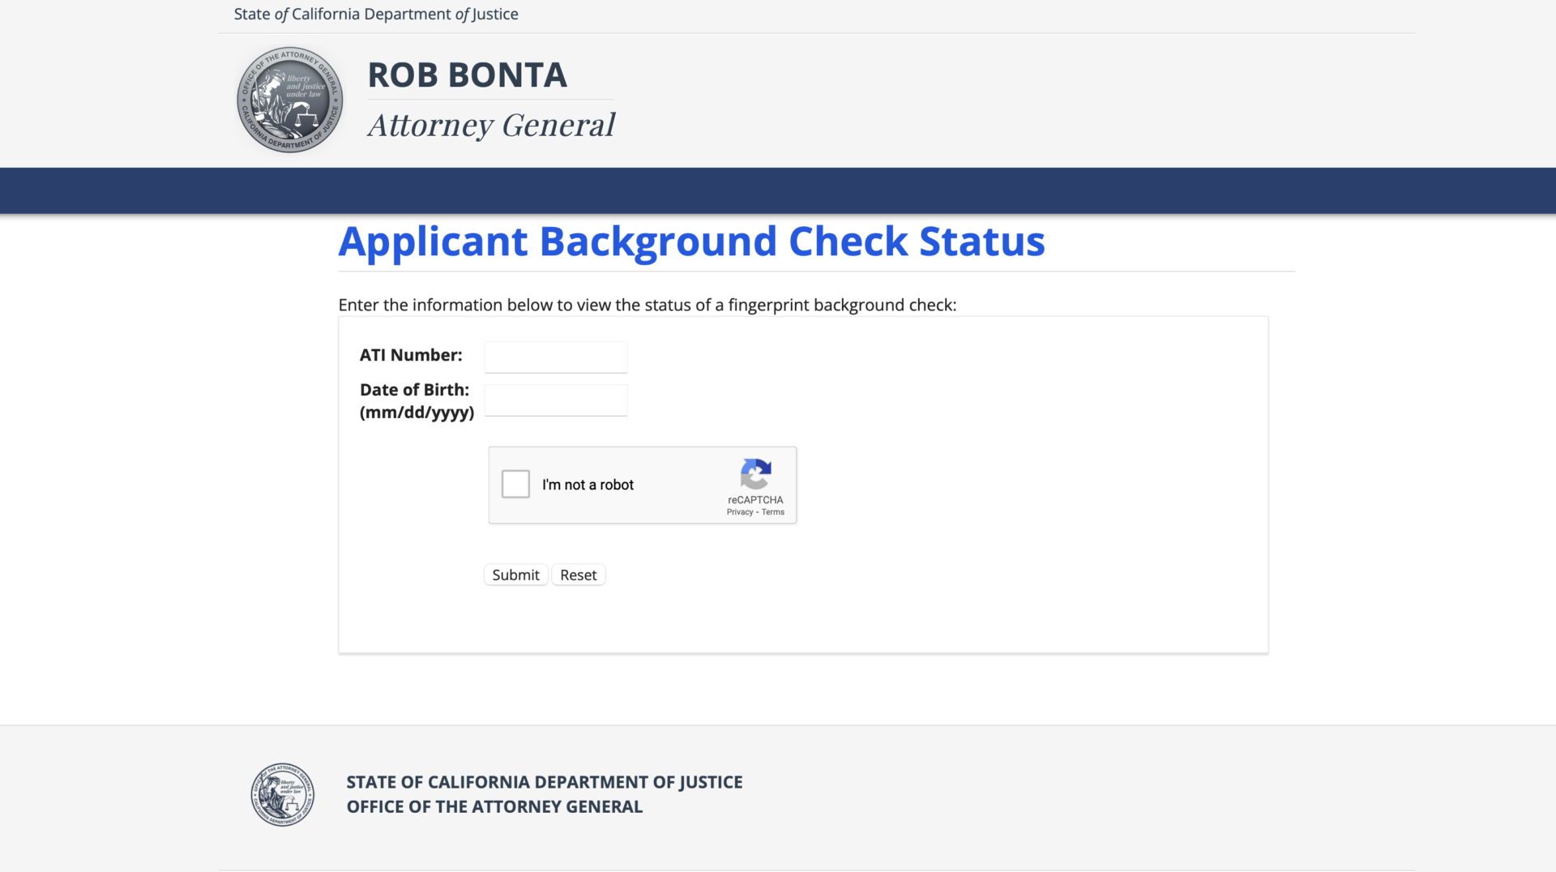The image size is (1556, 872).
Task: Click the 'ATI Number:' label
Action: (x=411, y=355)
